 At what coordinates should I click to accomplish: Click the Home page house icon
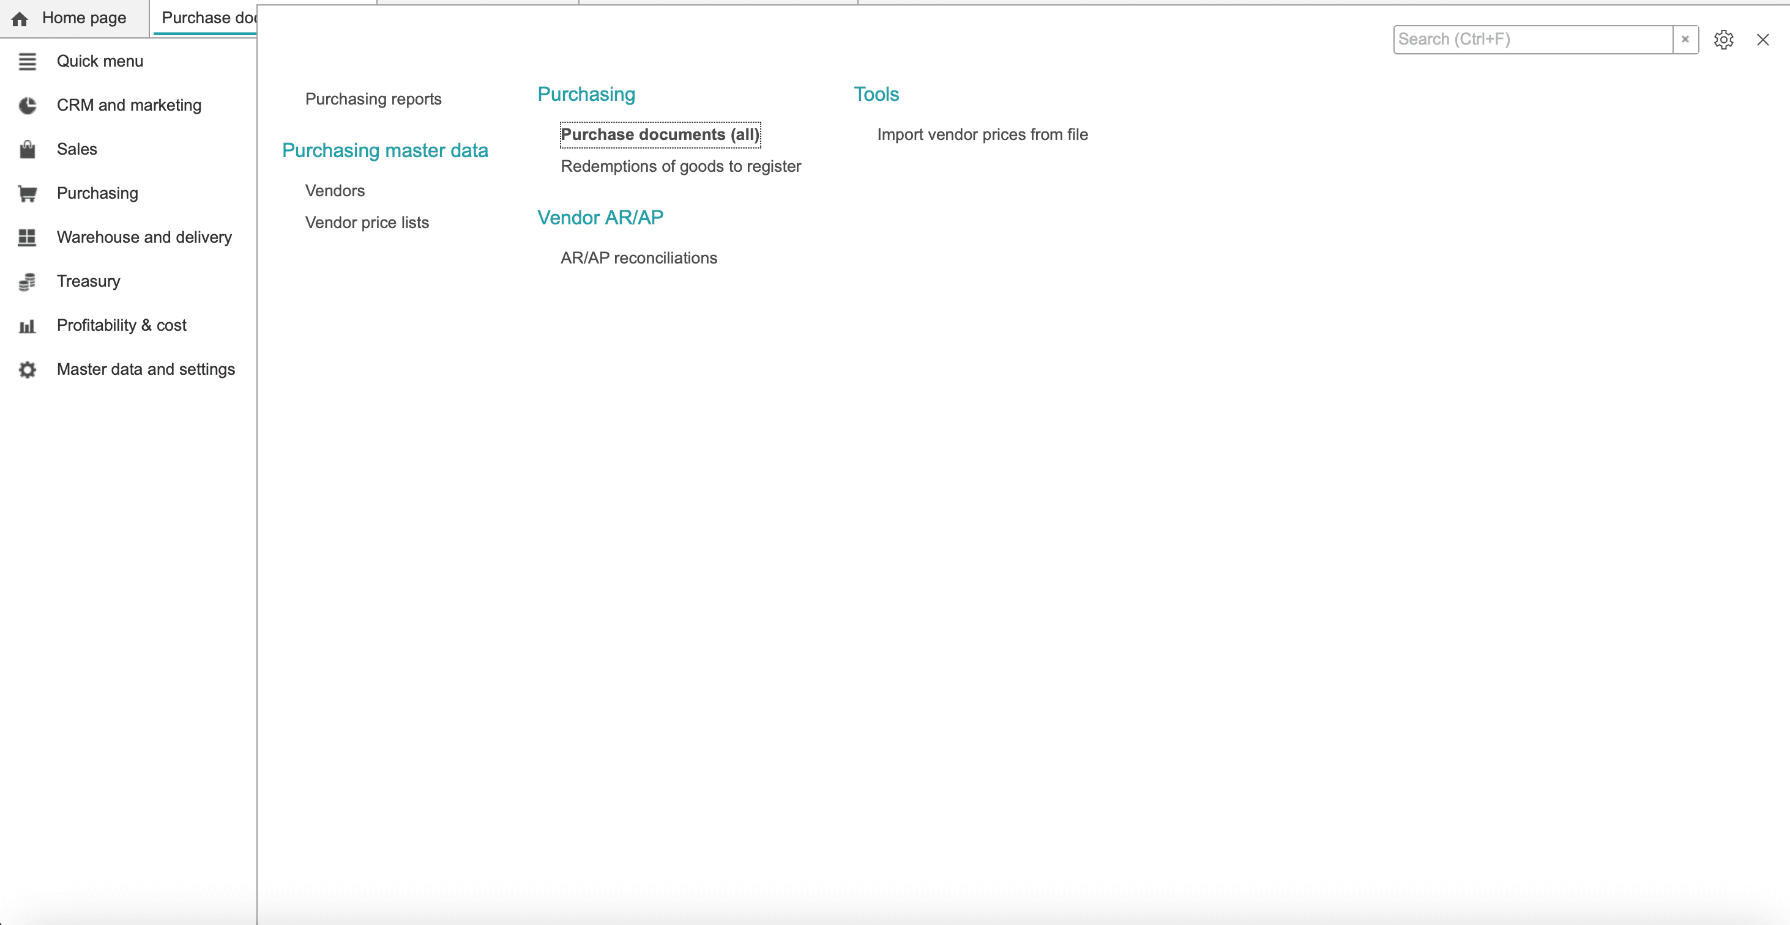(x=20, y=19)
